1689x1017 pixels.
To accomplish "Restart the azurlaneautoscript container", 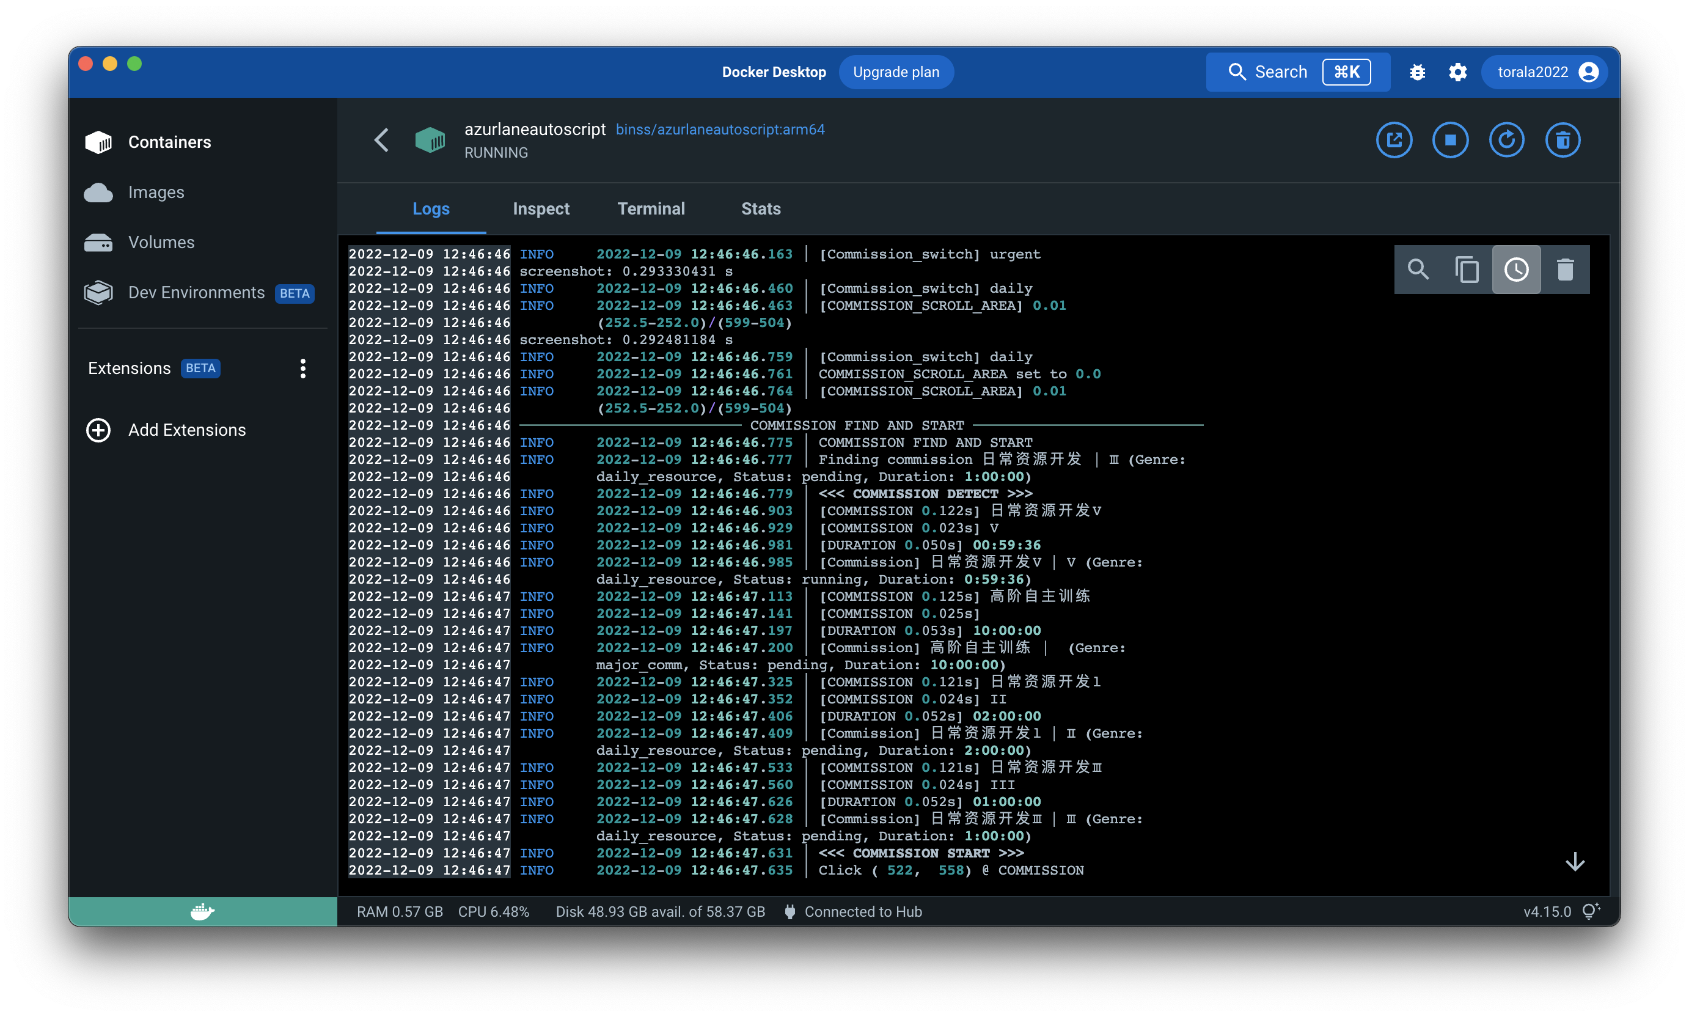I will (x=1506, y=141).
